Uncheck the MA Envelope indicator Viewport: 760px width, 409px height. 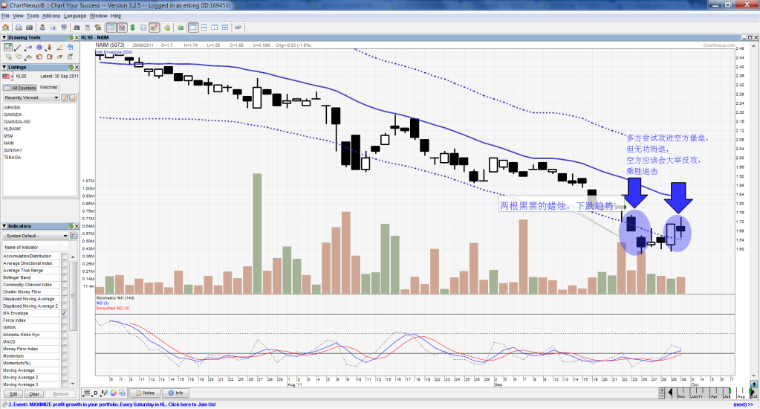[x=64, y=314]
